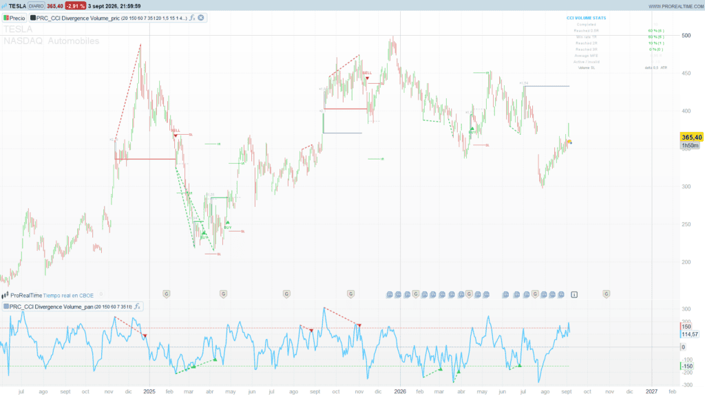
Task: Select the date 3 sept 2026, 21:59:59
Action: (114, 6)
